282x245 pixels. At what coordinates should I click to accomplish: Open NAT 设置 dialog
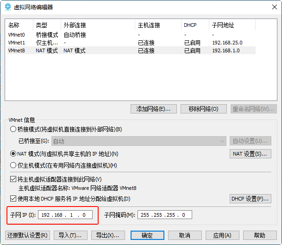[x=250, y=154]
